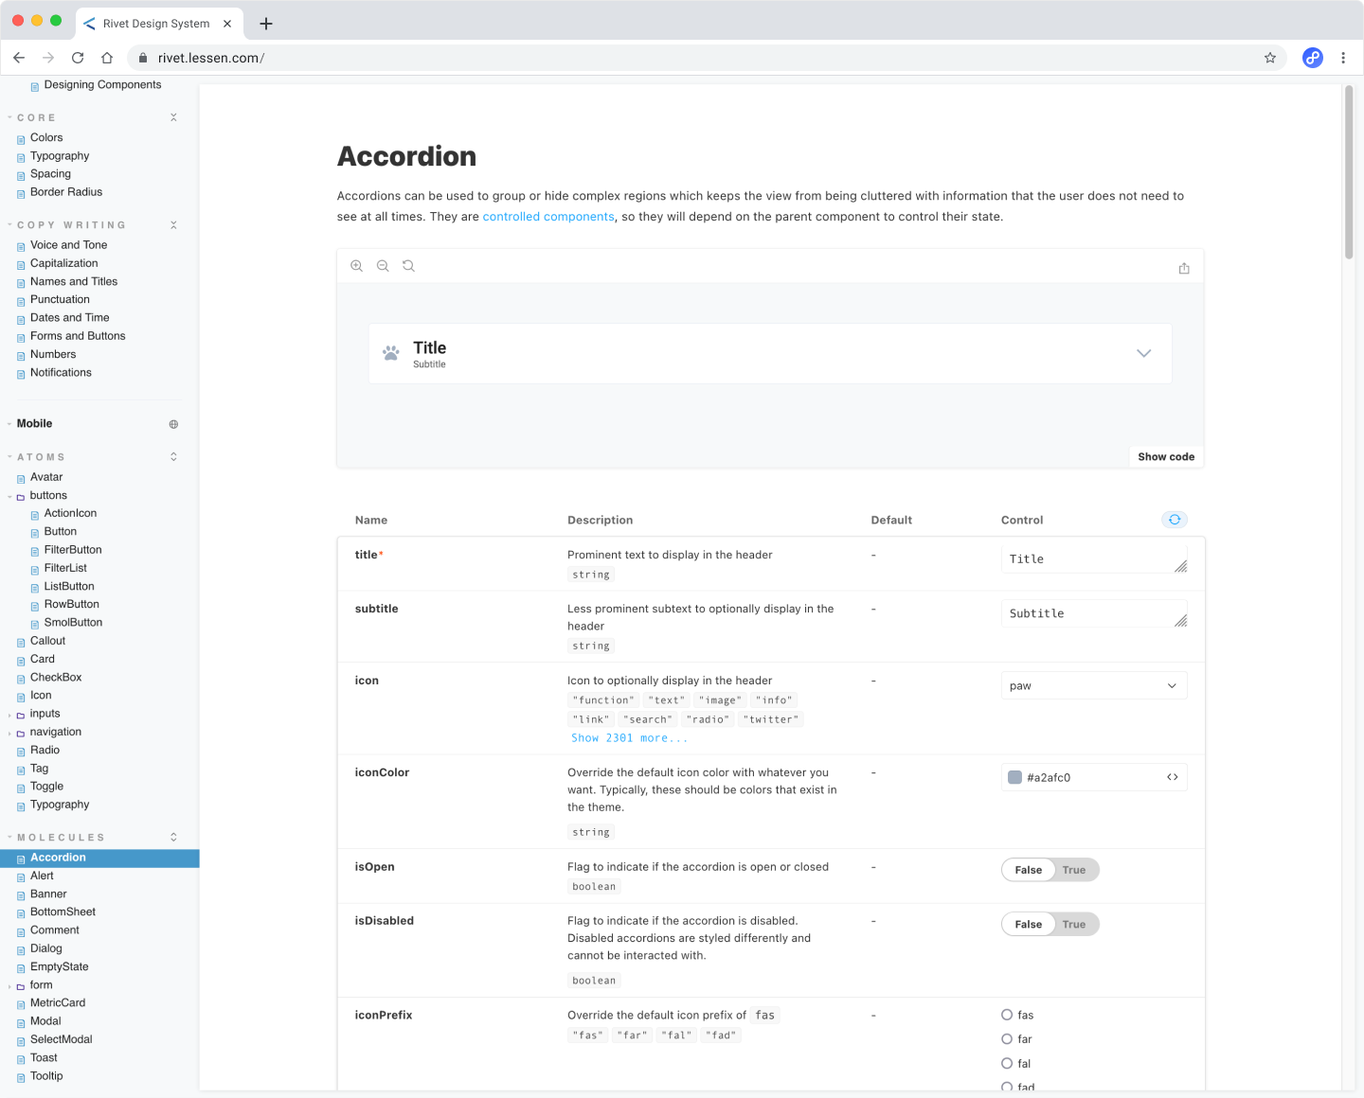Screen dimensions: 1364x1098
Task: Expand the 'inputs' folder in the sidebar
Action: 45,714
